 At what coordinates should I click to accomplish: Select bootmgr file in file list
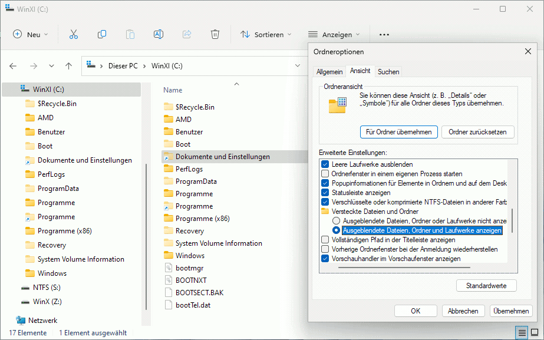tap(189, 268)
